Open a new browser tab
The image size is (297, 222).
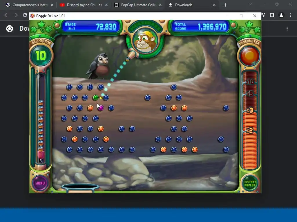pos(225,5)
